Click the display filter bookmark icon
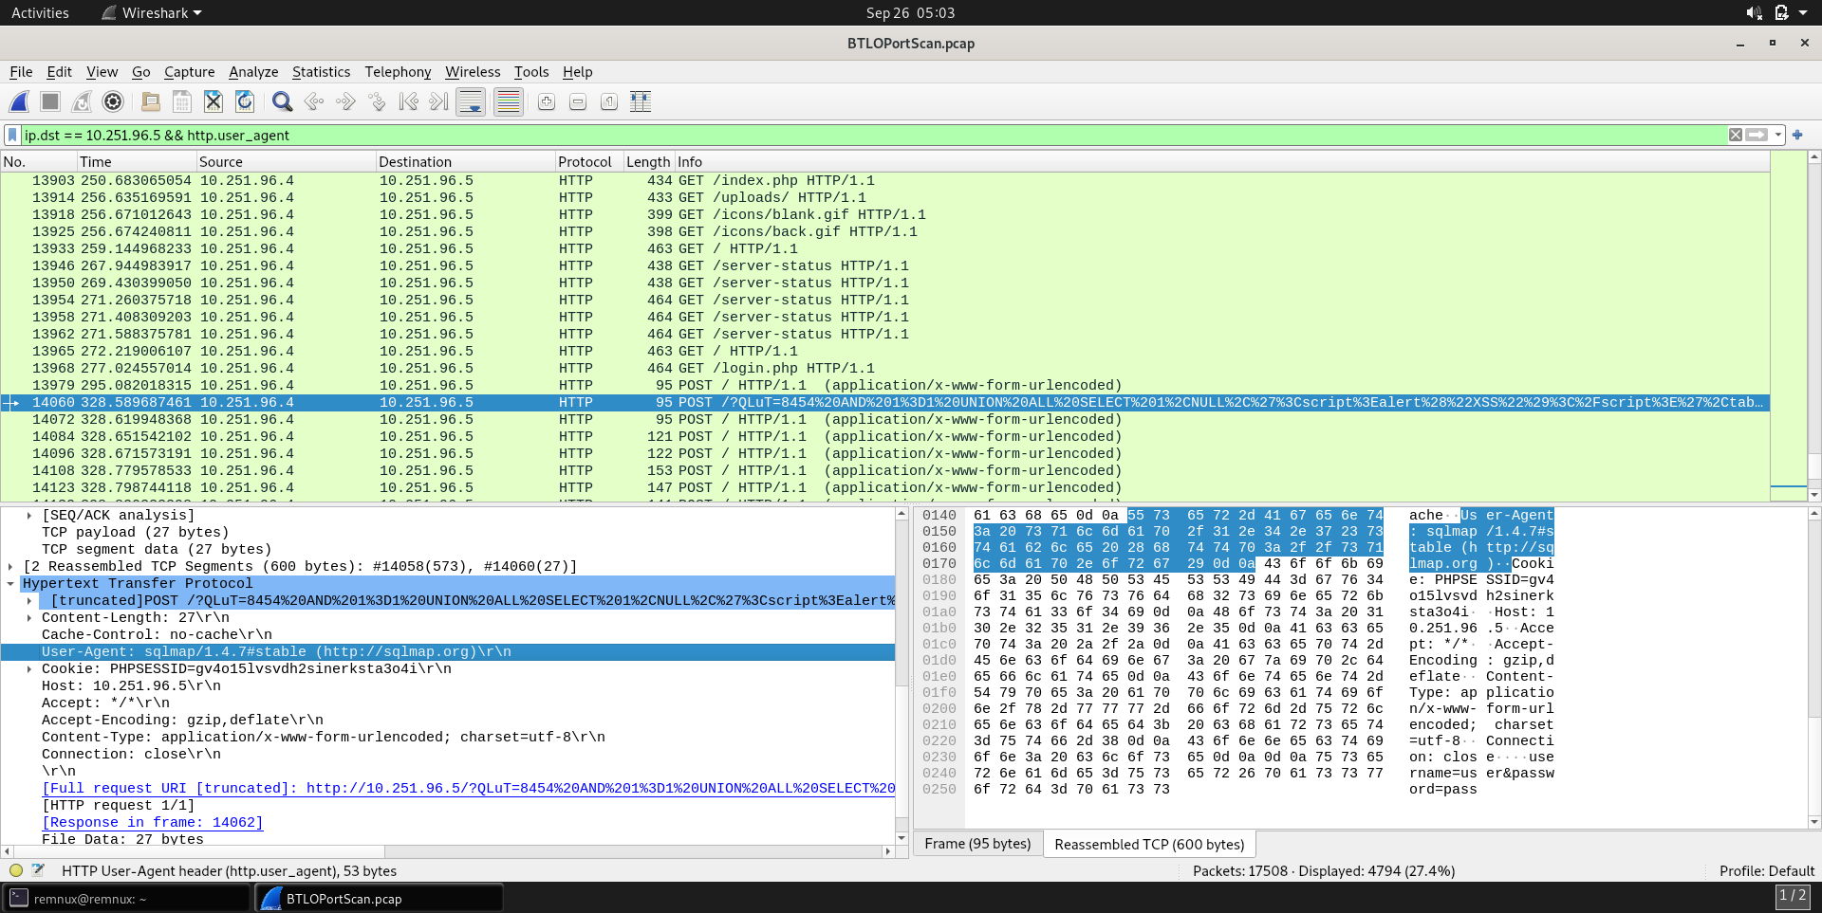 (12, 136)
